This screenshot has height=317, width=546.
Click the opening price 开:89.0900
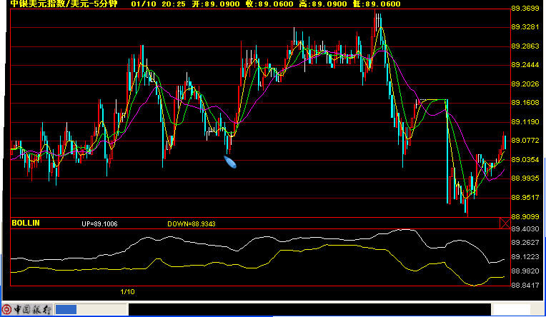[x=216, y=4]
